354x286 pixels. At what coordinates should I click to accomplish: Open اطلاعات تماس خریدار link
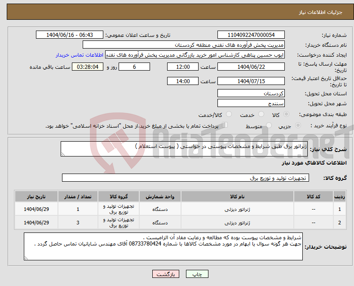pyautogui.click(x=80, y=55)
